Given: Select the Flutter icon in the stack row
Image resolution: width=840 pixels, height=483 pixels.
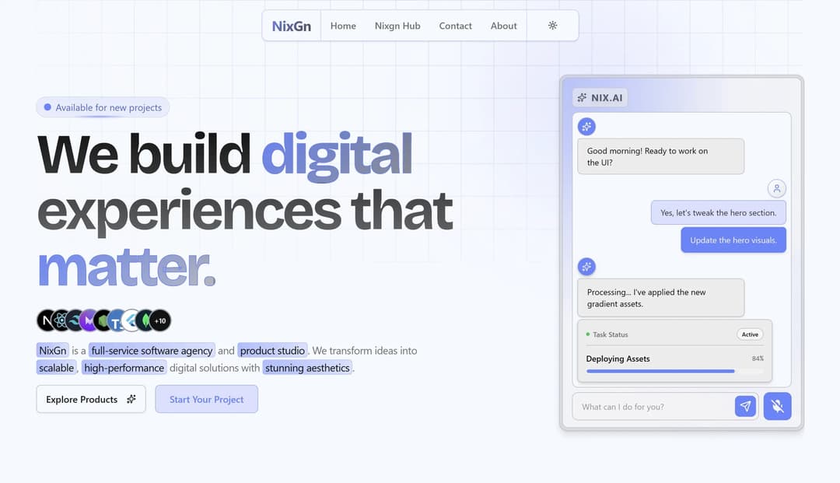Looking at the screenshot, I should point(130,320).
